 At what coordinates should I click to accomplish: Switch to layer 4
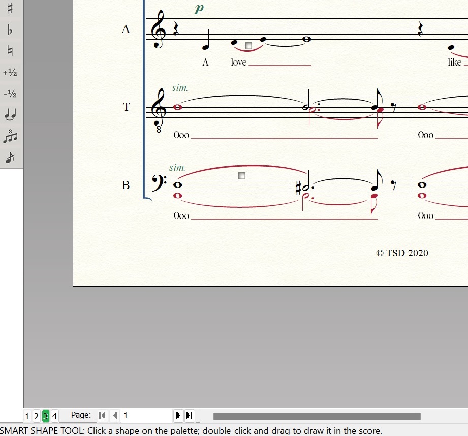(55, 416)
